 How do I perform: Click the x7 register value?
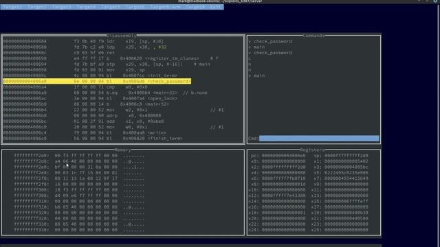[x=346, y=178]
